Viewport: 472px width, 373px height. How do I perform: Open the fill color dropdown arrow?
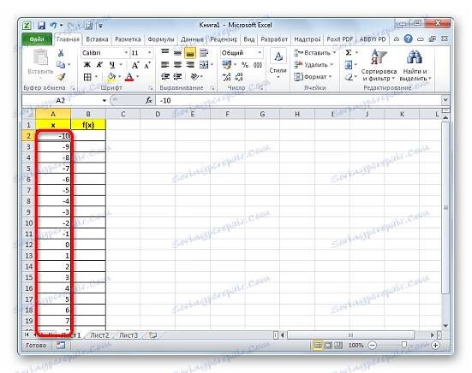(x=120, y=77)
